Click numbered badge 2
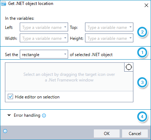Image resolution: width=151 pixels, height=140 pixels. click(142, 32)
